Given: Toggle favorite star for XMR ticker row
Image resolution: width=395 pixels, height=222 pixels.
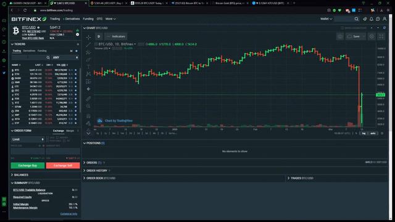Looking at the screenshot, I should point(75,82).
